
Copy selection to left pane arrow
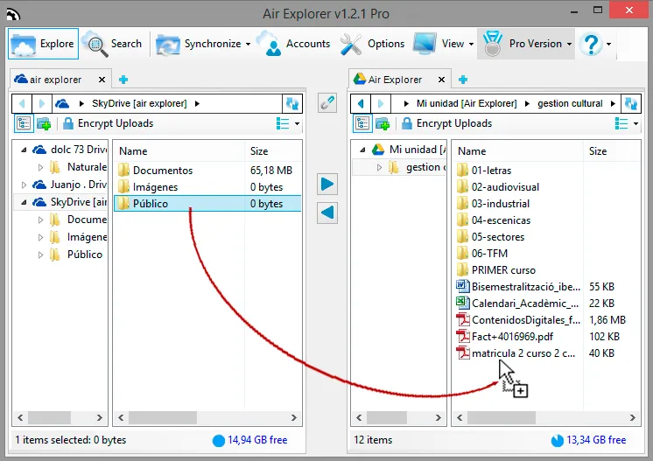[x=327, y=213]
